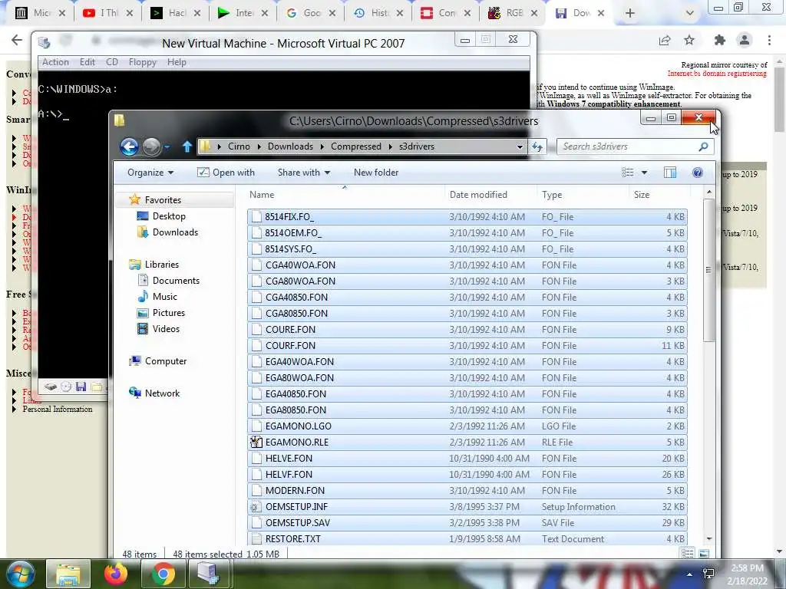Screen dimensions: 786x589
Task: Open the Floppy menu in Virtual PC
Action: pos(142,62)
